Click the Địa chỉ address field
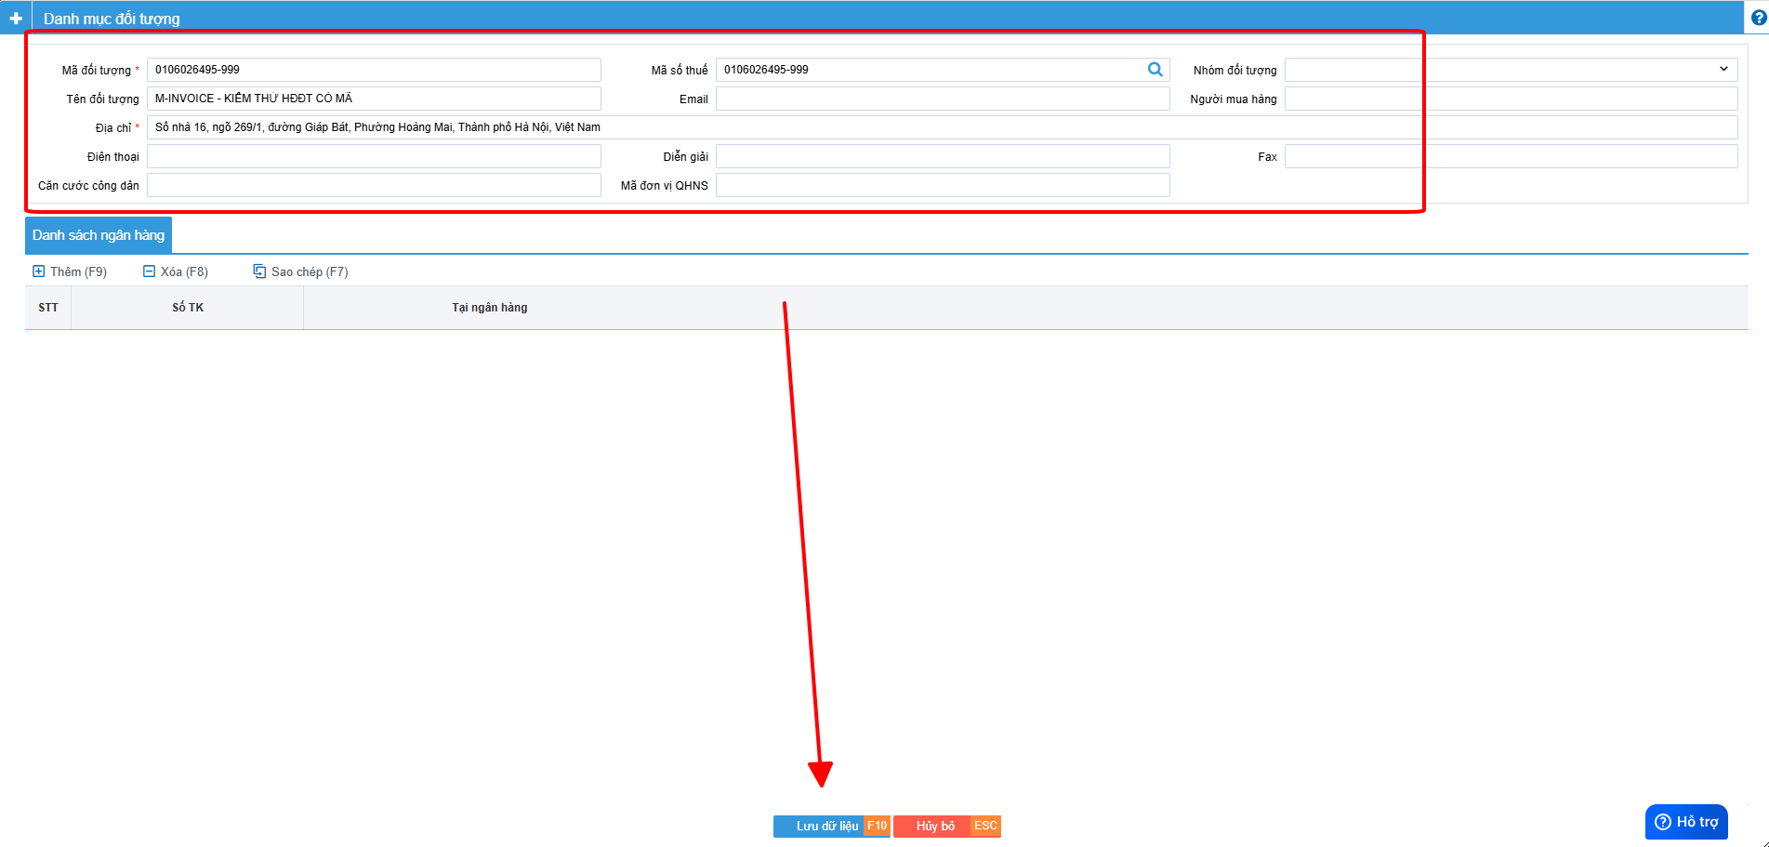The height and width of the screenshot is (847, 1769). (x=942, y=127)
